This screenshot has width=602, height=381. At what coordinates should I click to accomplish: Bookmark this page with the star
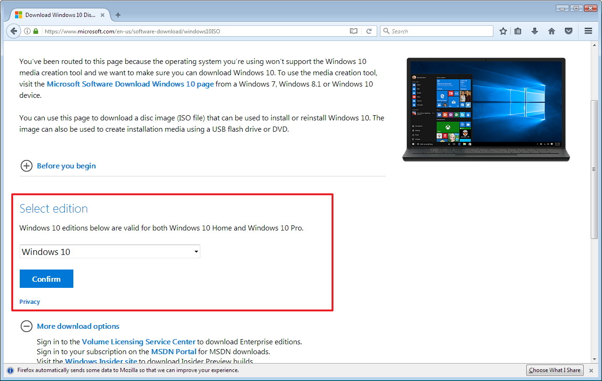click(503, 31)
